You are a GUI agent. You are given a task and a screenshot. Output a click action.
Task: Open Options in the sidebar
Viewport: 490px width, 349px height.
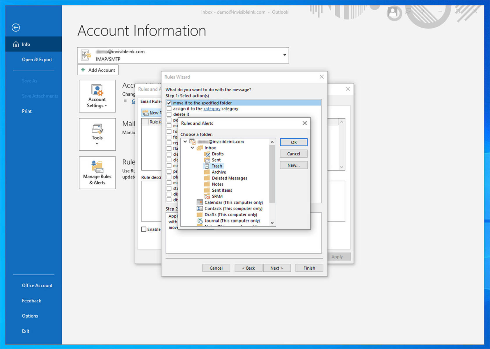(30, 316)
